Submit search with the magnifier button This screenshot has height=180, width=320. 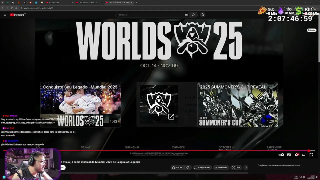point(193,15)
